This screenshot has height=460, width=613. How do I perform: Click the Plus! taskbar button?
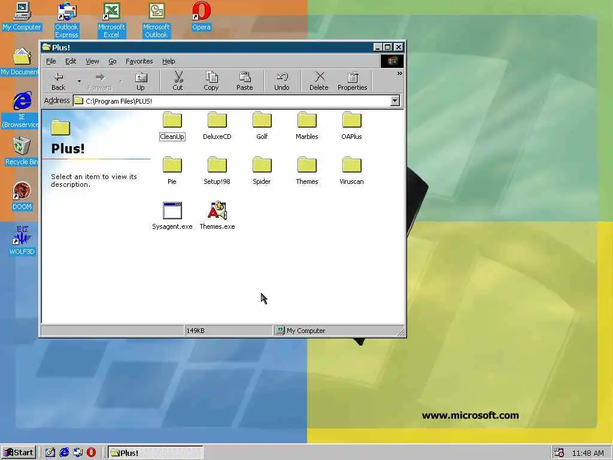(155, 453)
